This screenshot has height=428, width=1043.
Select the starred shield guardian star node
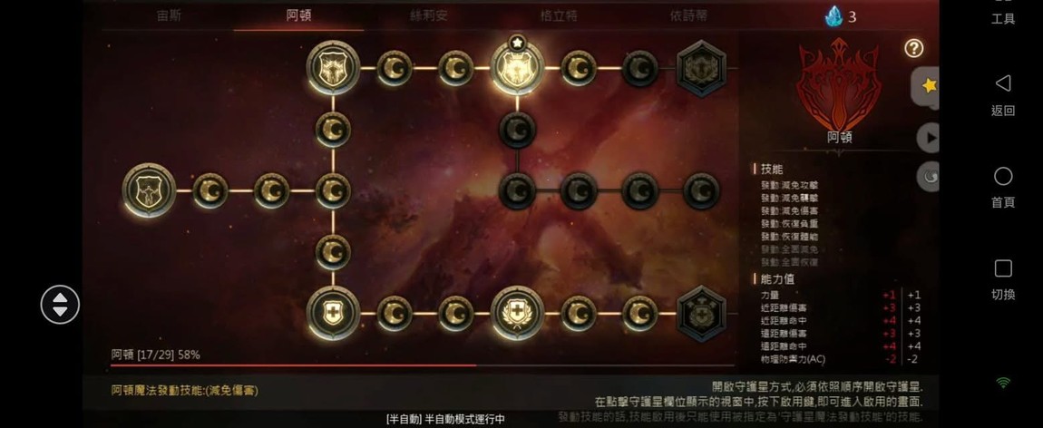tap(518, 68)
